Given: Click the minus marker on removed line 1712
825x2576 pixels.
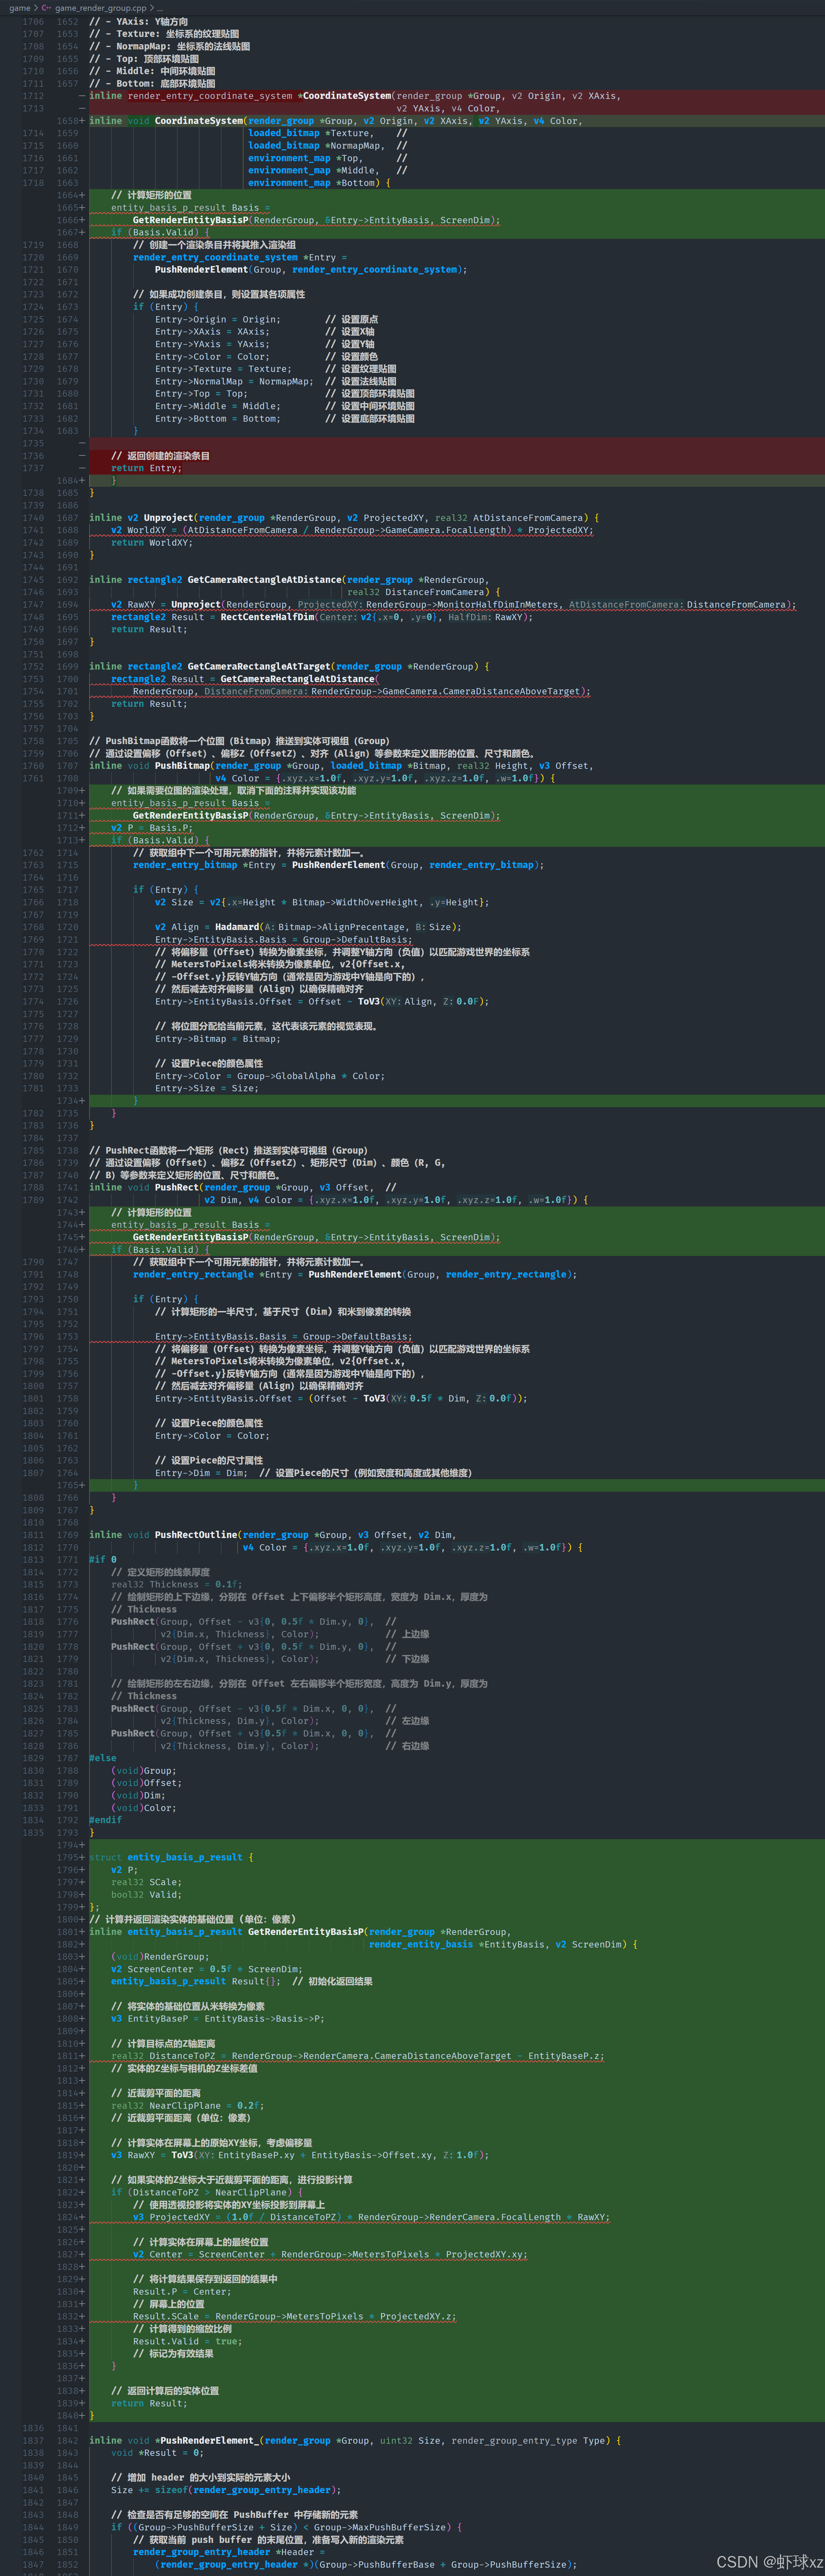Looking at the screenshot, I should click(x=82, y=96).
